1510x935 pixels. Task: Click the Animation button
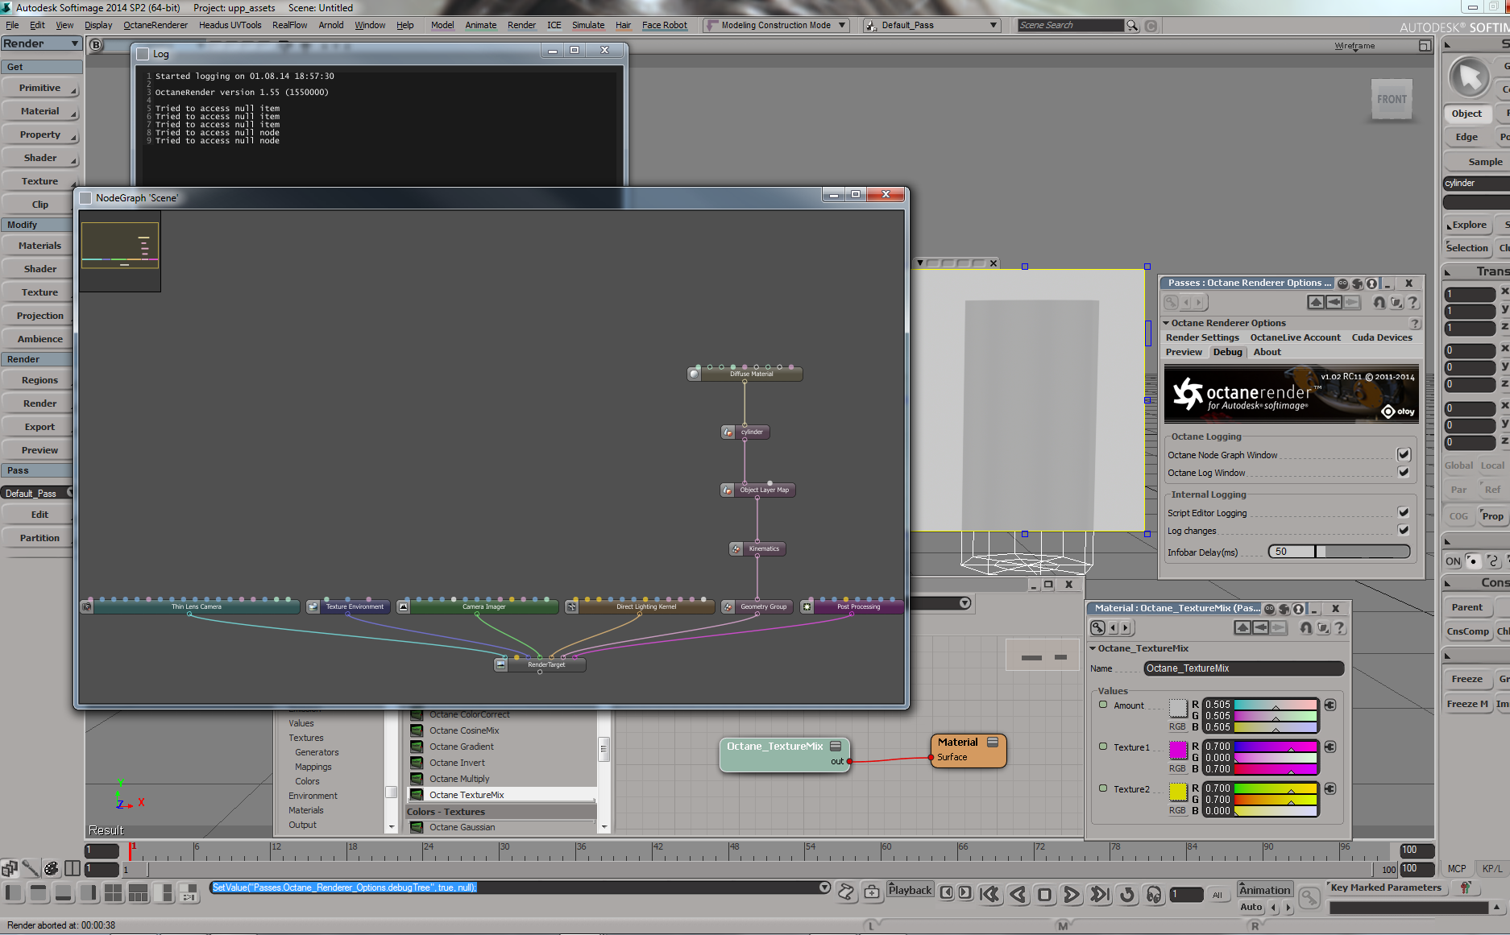[1264, 890]
